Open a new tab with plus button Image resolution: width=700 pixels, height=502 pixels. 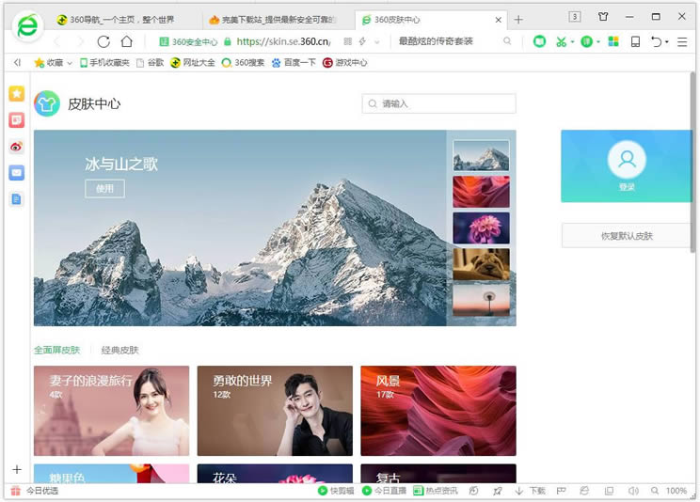click(518, 20)
